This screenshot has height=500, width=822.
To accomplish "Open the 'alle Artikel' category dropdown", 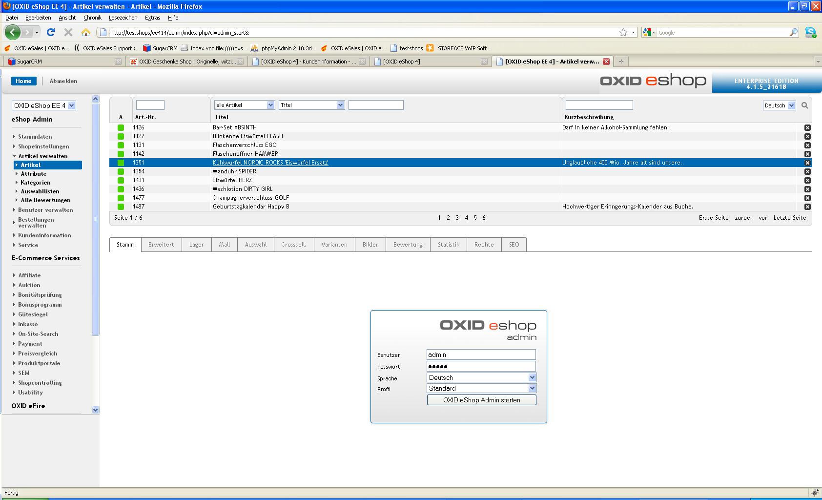I will [245, 105].
